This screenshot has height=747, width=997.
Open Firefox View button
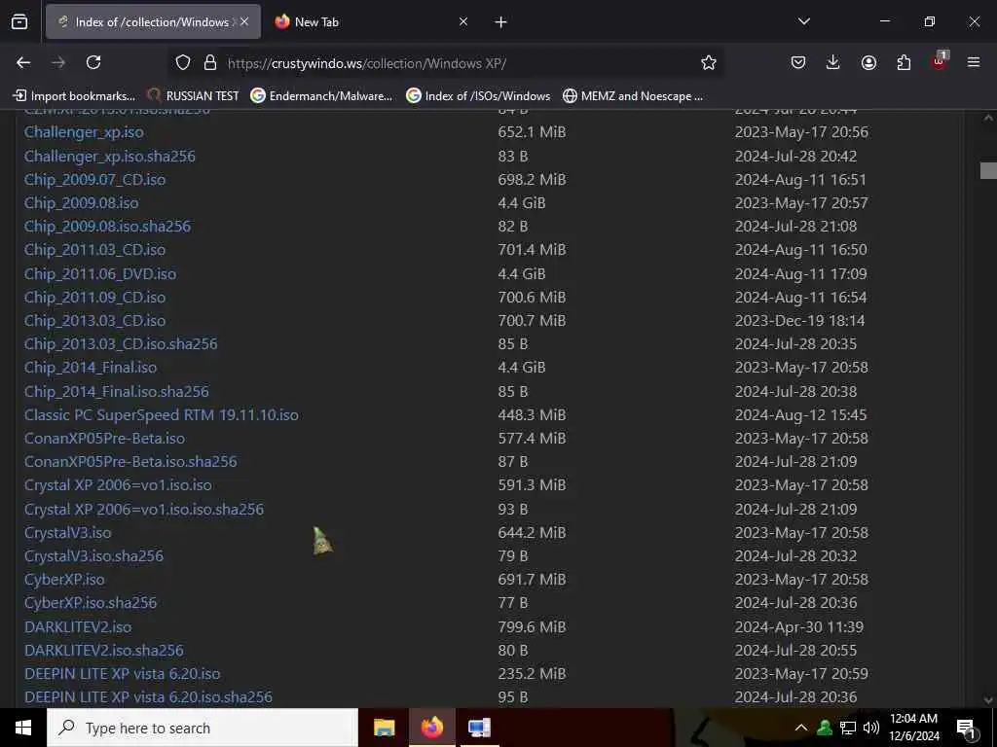point(19,21)
